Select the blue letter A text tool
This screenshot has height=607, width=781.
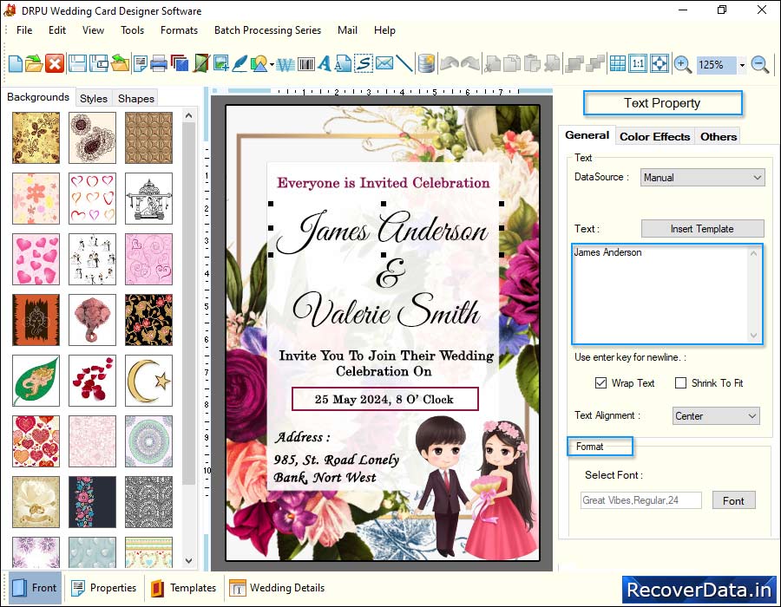coord(325,63)
